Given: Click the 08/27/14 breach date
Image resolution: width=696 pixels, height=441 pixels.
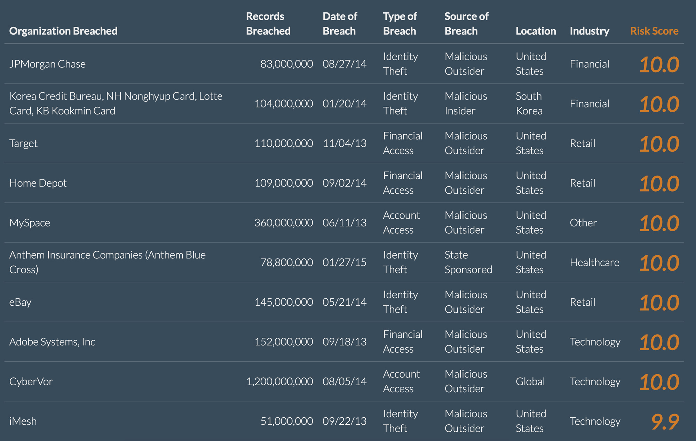Looking at the screenshot, I should 345,64.
